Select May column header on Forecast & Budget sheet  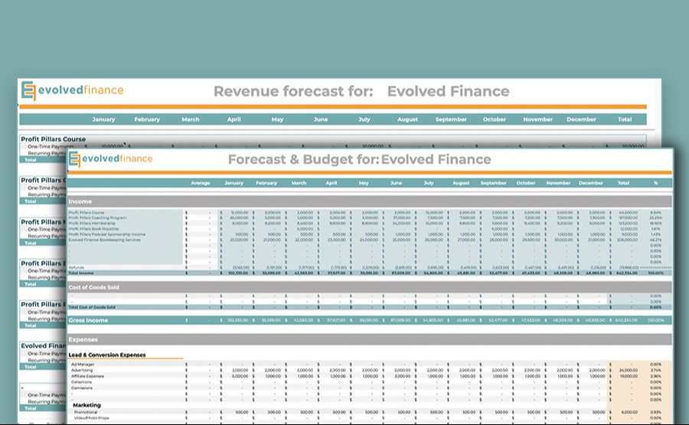click(x=364, y=183)
